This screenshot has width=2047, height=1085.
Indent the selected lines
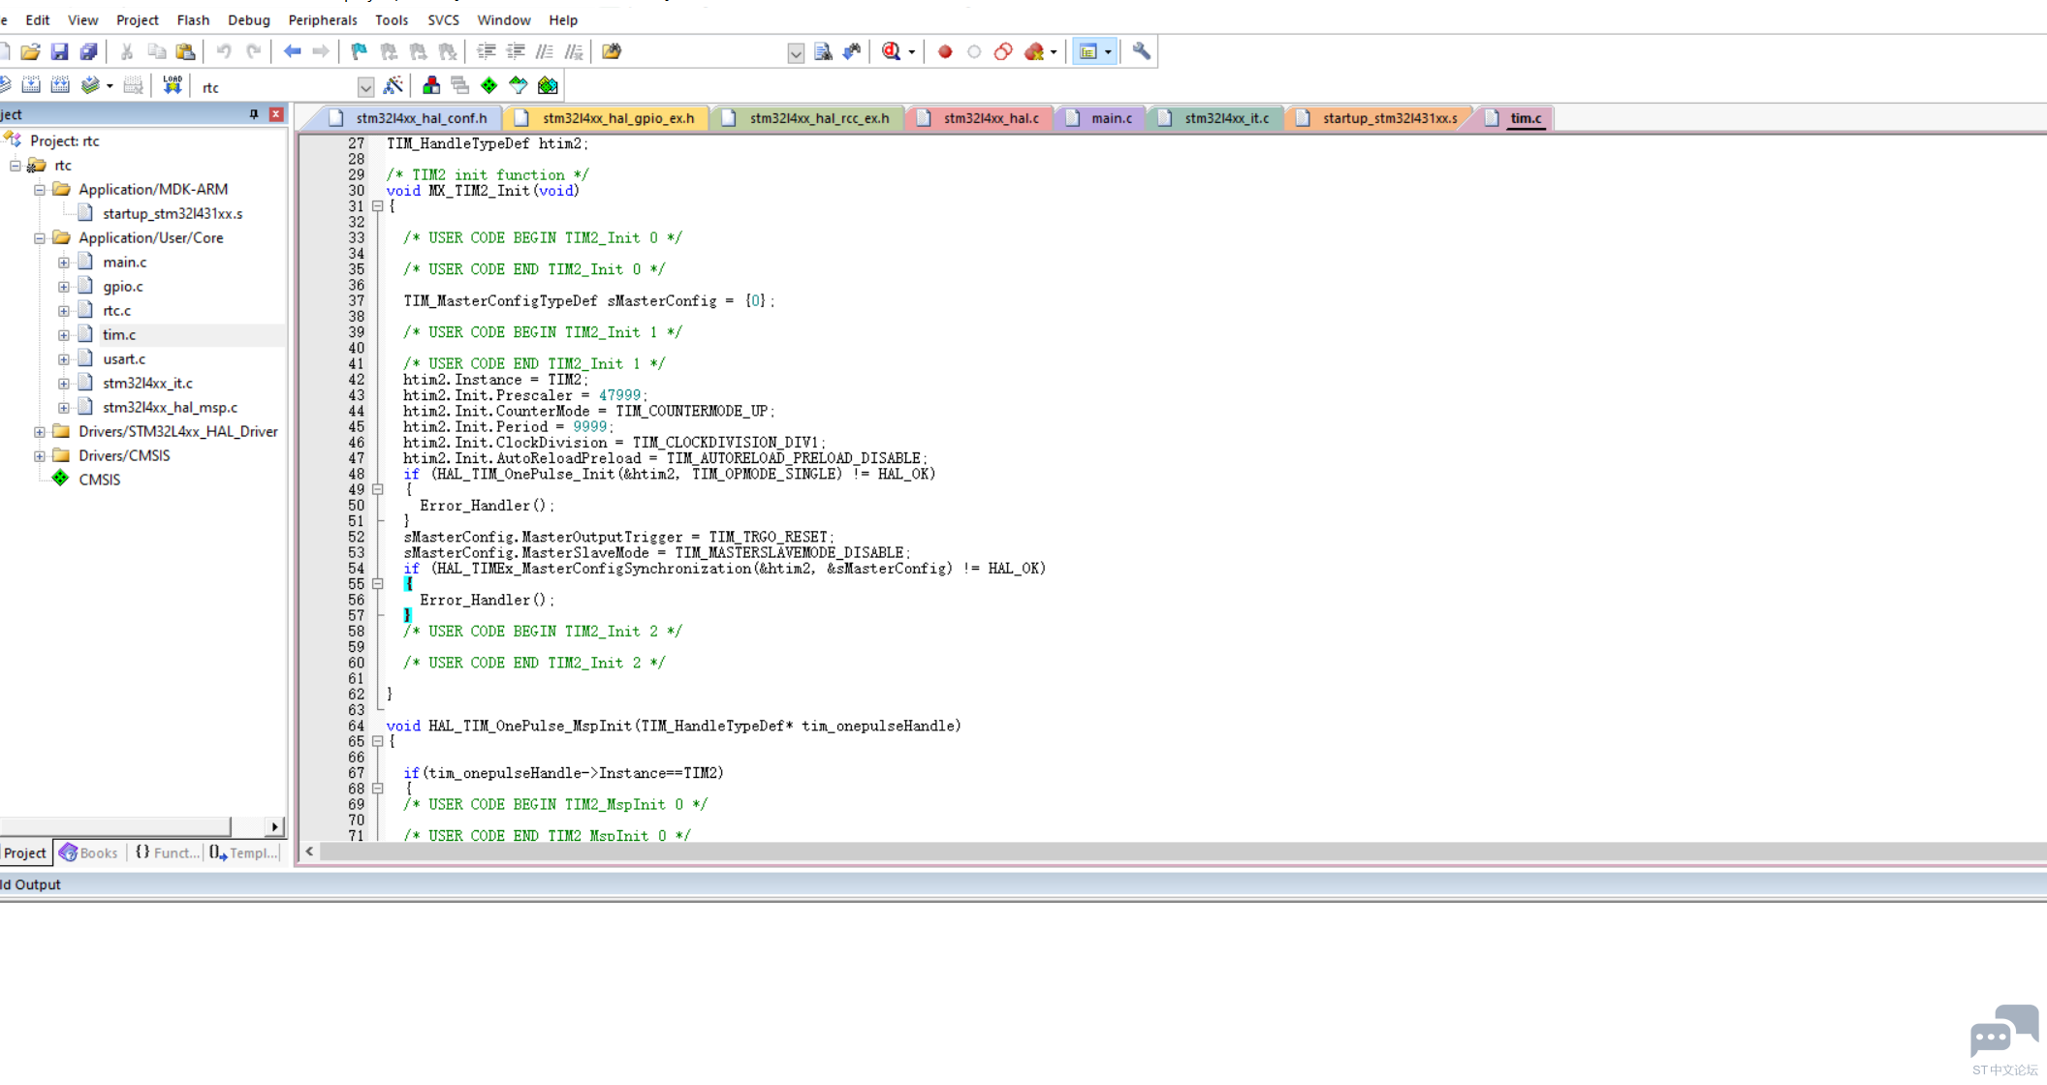click(x=487, y=51)
